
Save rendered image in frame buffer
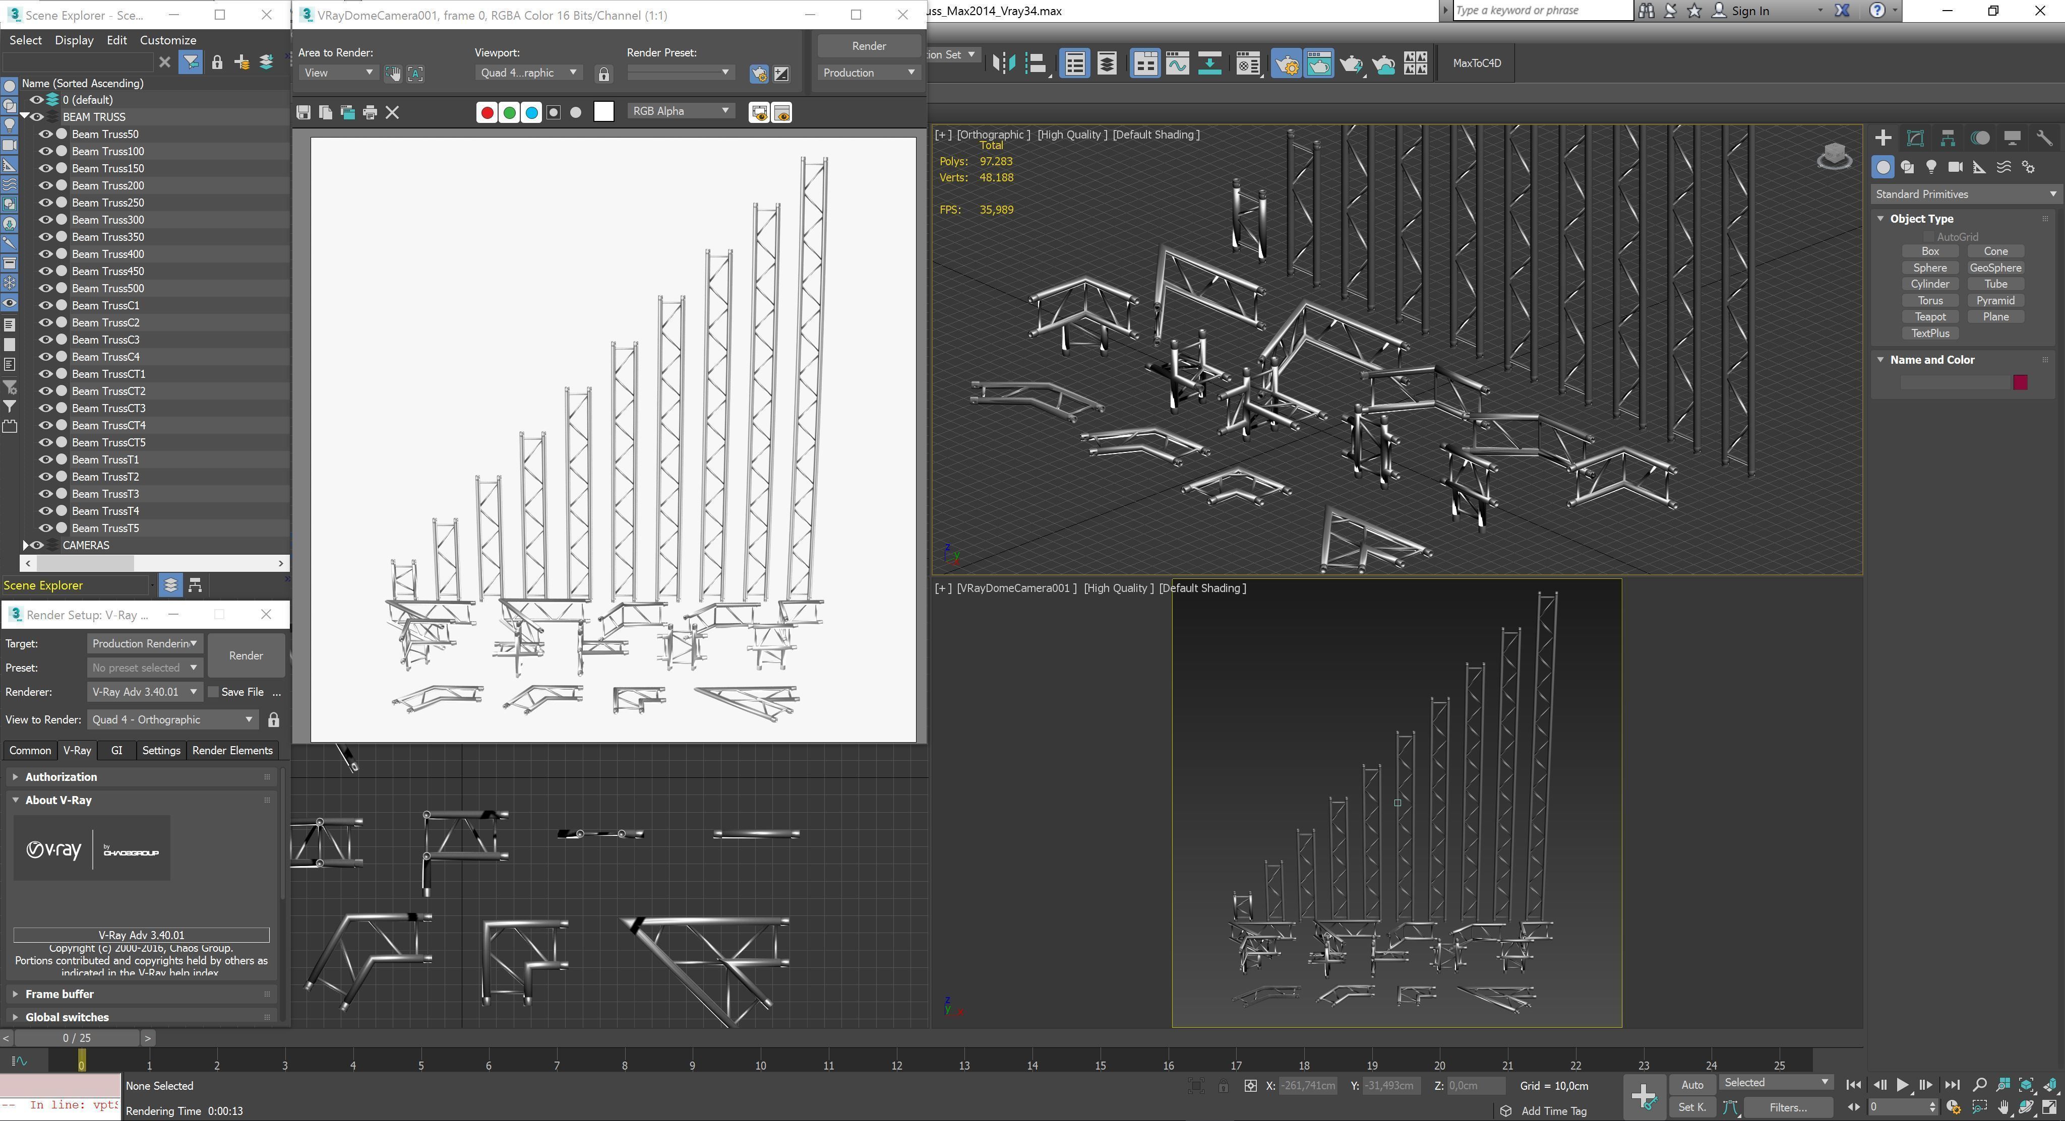click(x=303, y=113)
